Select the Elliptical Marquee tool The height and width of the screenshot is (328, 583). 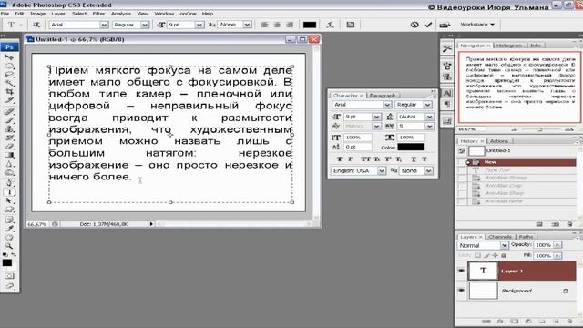tap(9, 66)
